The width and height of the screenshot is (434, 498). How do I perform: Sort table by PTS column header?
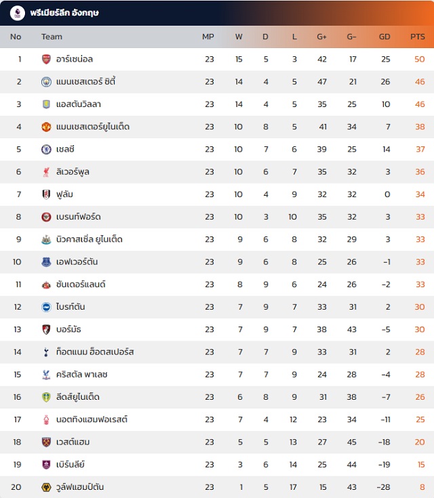(417, 37)
